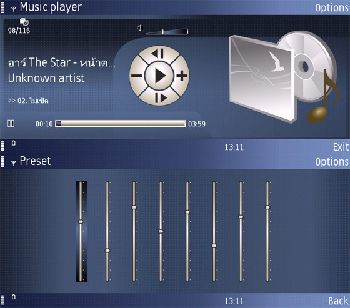
Task: Click the volume level slider
Action: pyautogui.click(x=167, y=31)
